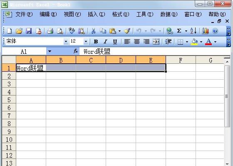Save the workbook using the floppy disk icon
This screenshot has width=233, height=166.
(x=29, y=31)
